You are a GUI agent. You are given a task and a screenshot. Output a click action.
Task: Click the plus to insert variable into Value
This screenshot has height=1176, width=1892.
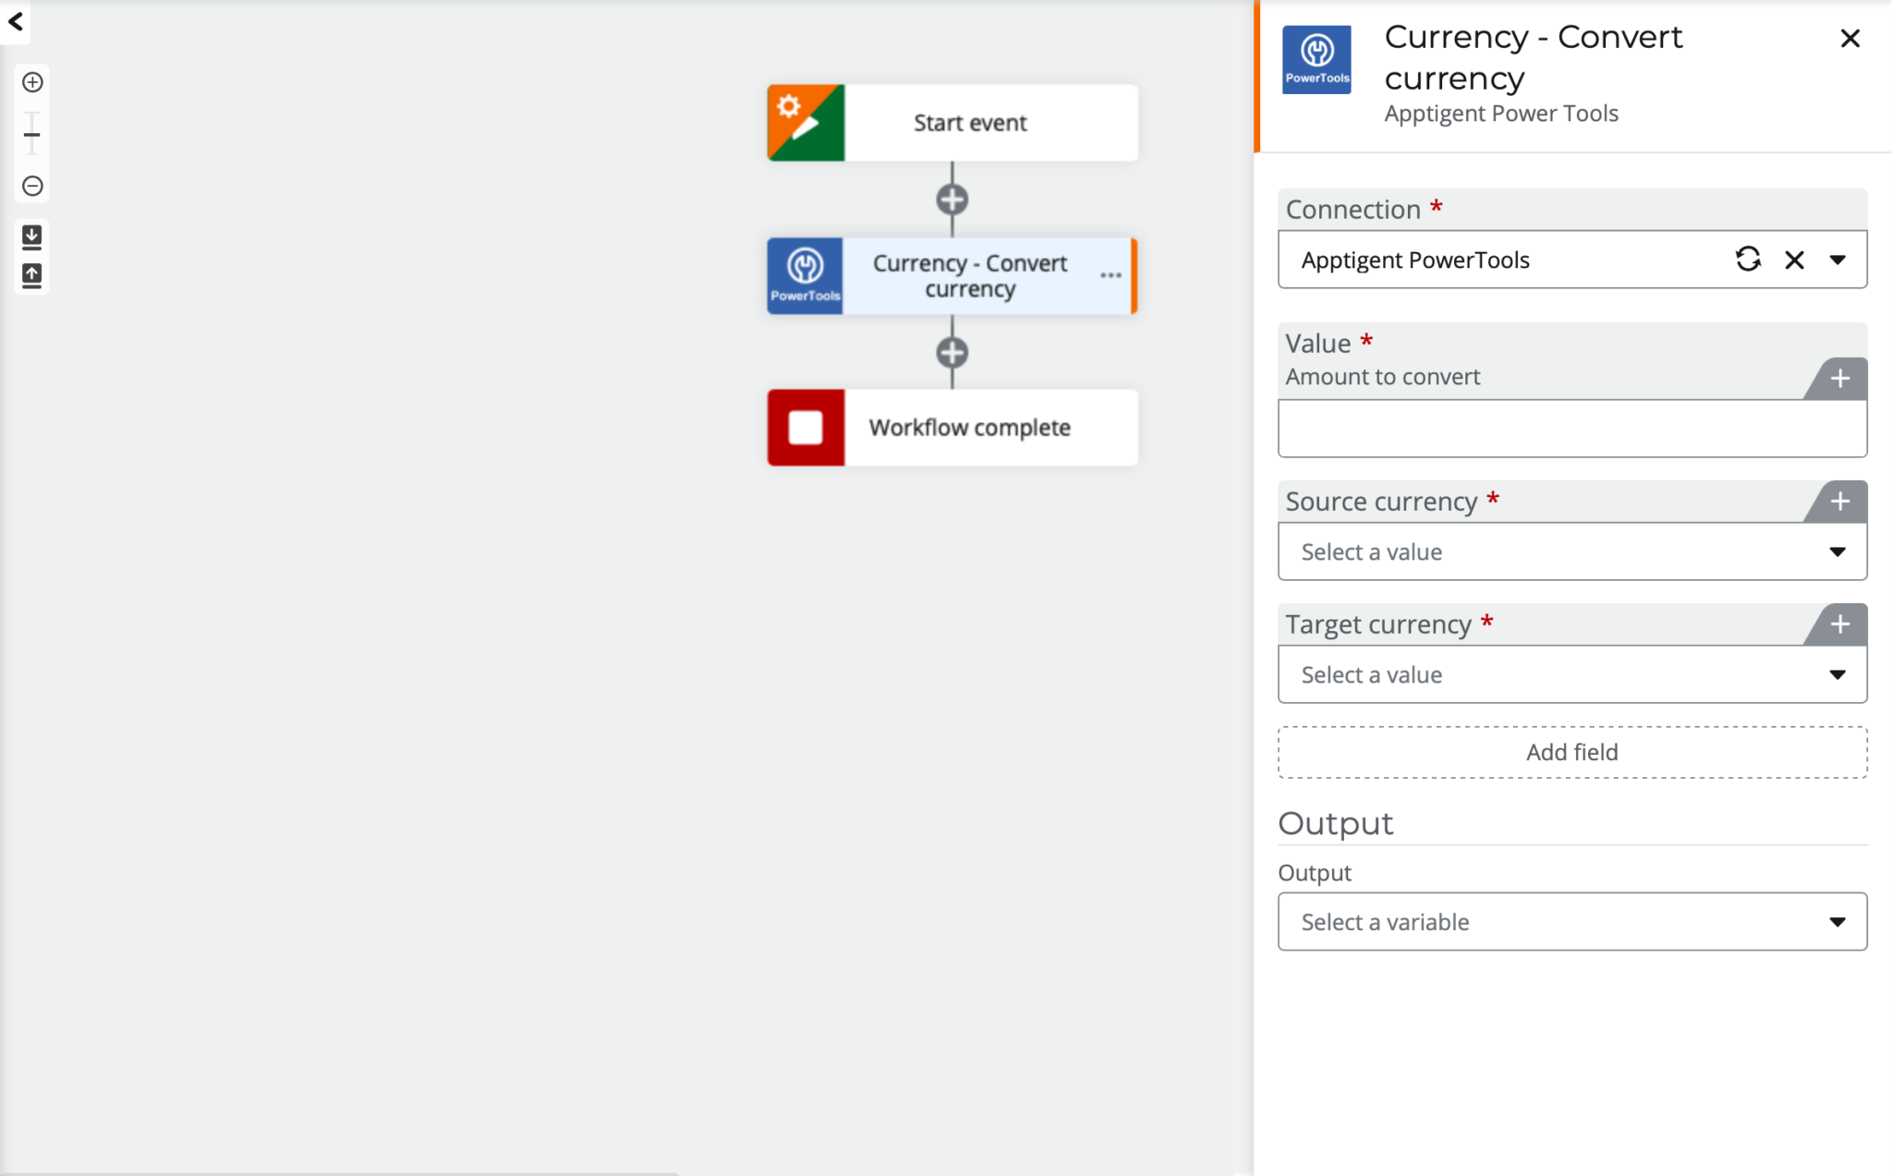click(x=1839, y=379)
